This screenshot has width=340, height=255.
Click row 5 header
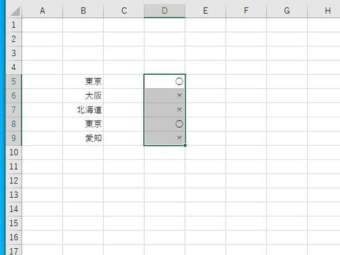click(14, 82)
